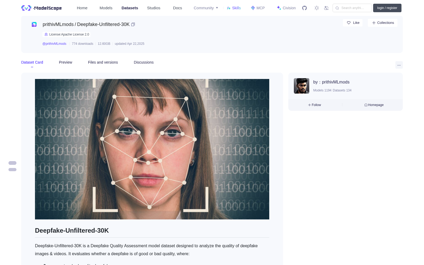Image resolution: width=424 pixels, height=265 pixels.
Task: Open the Discussions tab
Action: (x=144, y=62)
